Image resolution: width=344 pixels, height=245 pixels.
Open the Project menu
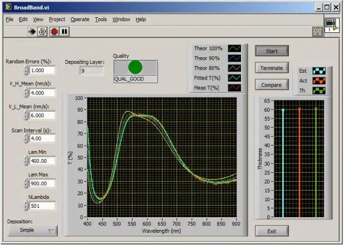click(x=57, y=19)
